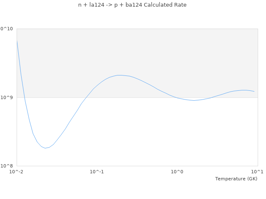266x199 pixels.
Task: Click the curve directly above the 10^-1 tick
Action: (x=97, y=86)
